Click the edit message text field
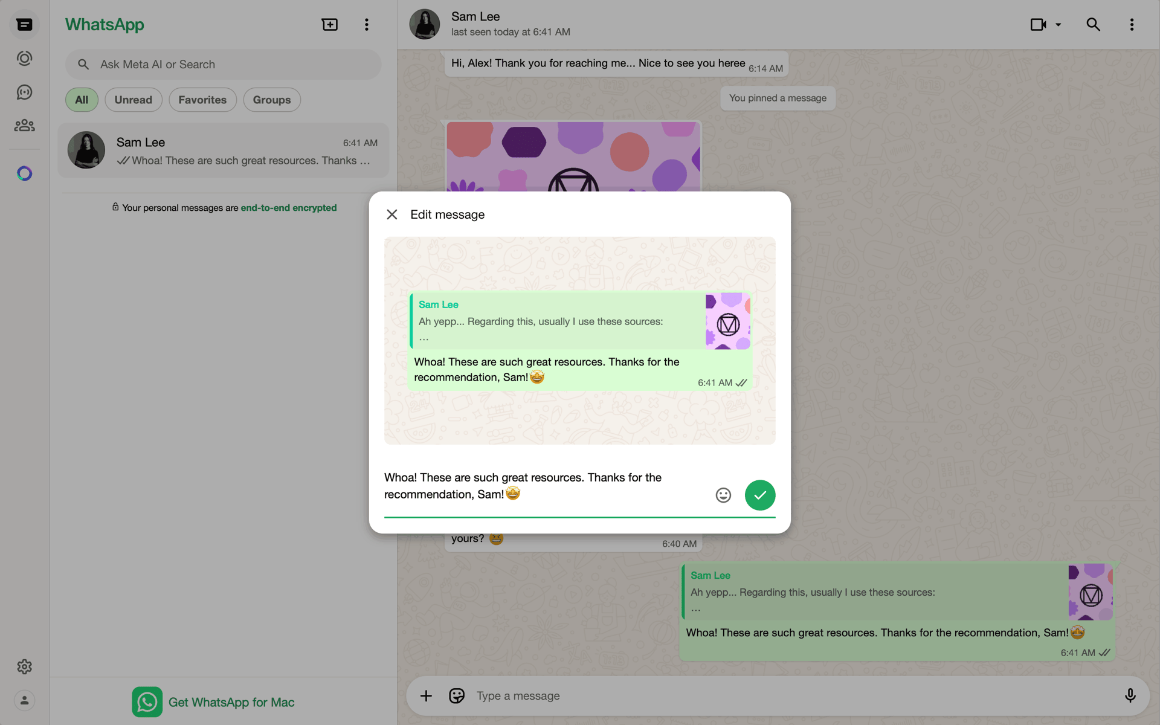The image size is (1160, 725). [x=544, y=486]
